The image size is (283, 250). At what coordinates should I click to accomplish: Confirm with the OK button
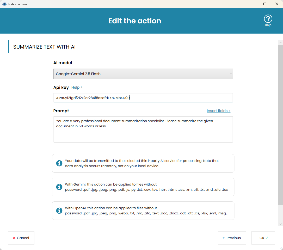click(x=263, y=238)
